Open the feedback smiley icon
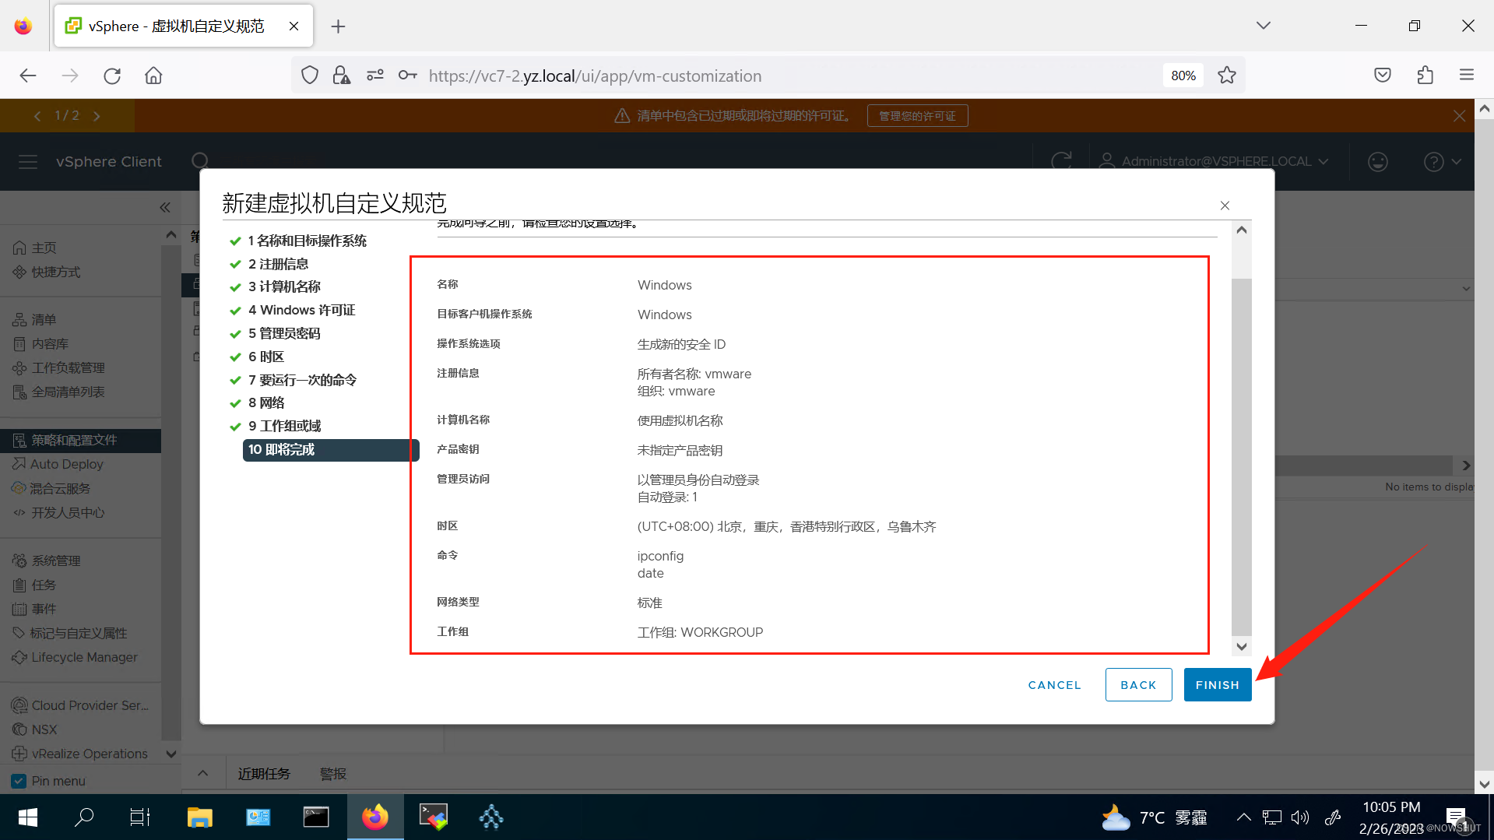This screenshot has width=1494, height=840. point(1377,161)
